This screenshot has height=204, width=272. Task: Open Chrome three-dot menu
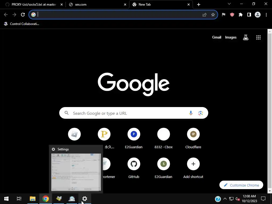[x=266, y=15]
